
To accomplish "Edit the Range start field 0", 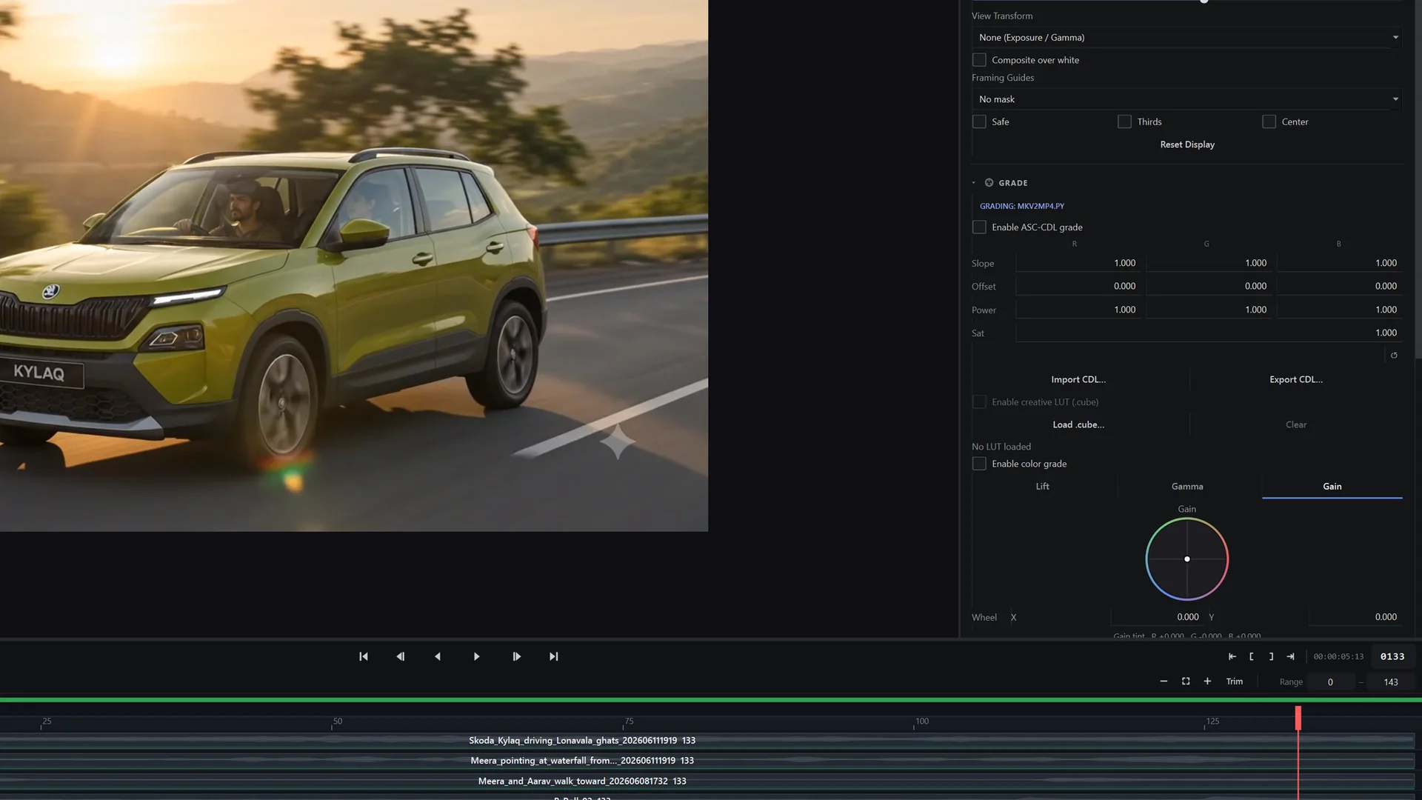I will (1330, 682).
